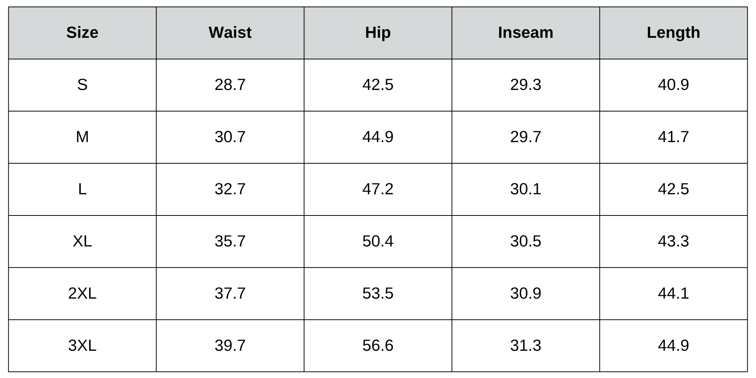Screen dimensions: 756x378
Task: Select the 3XL size cell
Action: tap(82, 345)
